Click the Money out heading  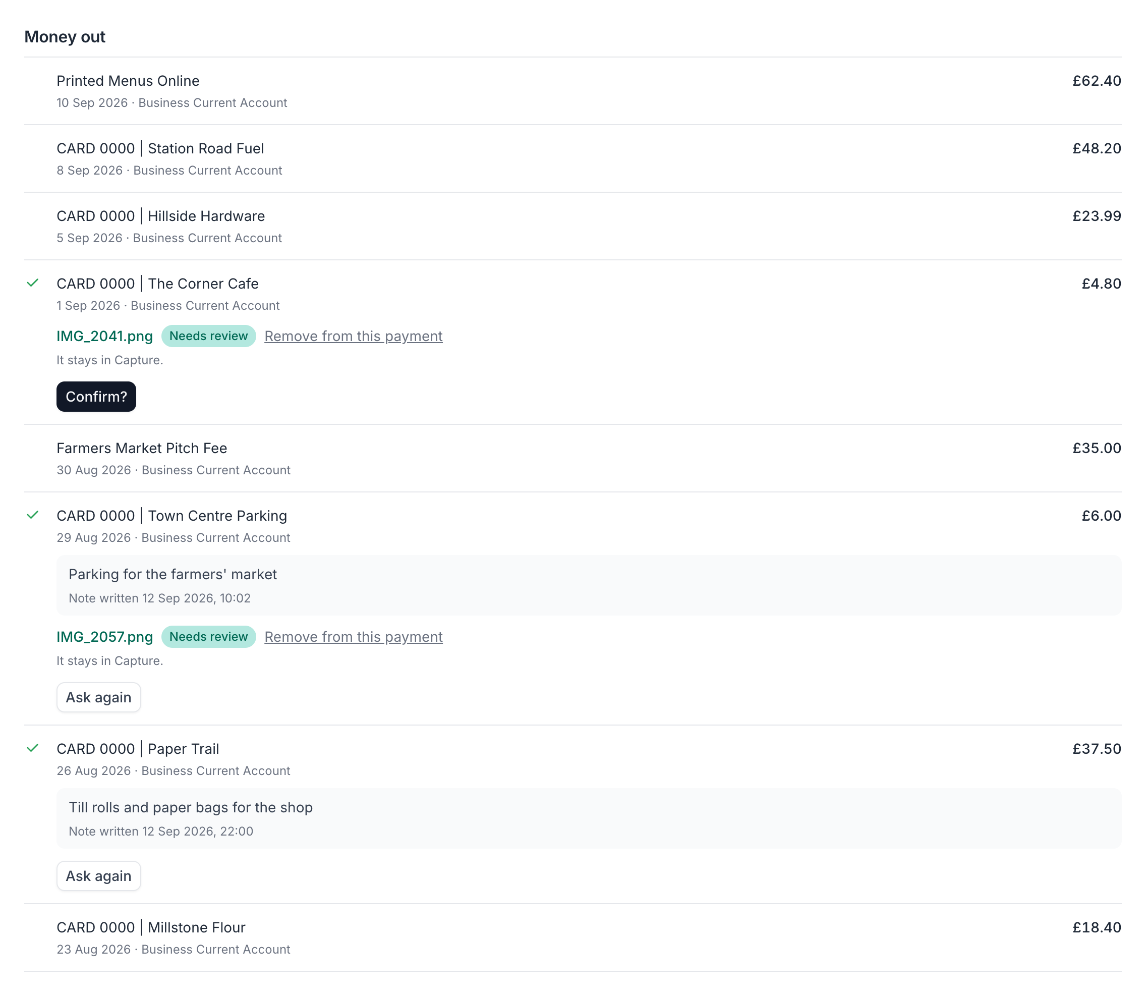[65, 37]
